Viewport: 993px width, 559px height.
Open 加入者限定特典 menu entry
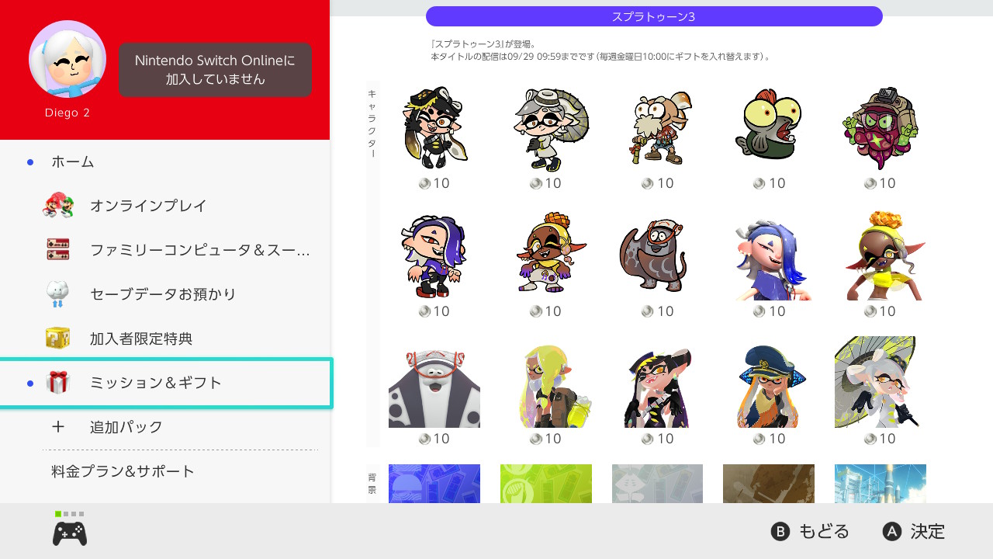coord(164,339)
